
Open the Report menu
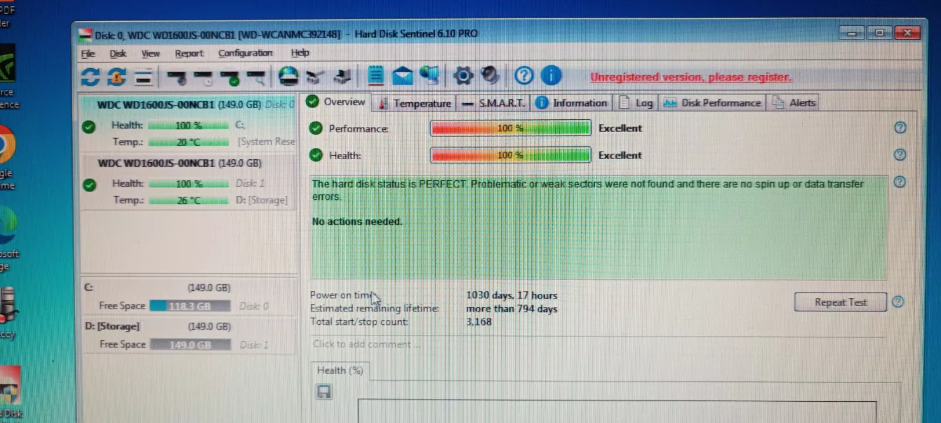point(189,53)
